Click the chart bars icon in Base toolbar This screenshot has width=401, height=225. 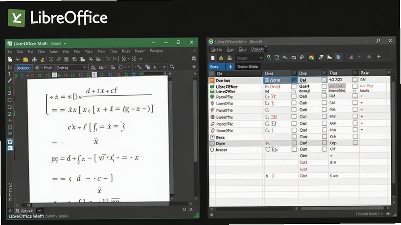coord(351,57)
